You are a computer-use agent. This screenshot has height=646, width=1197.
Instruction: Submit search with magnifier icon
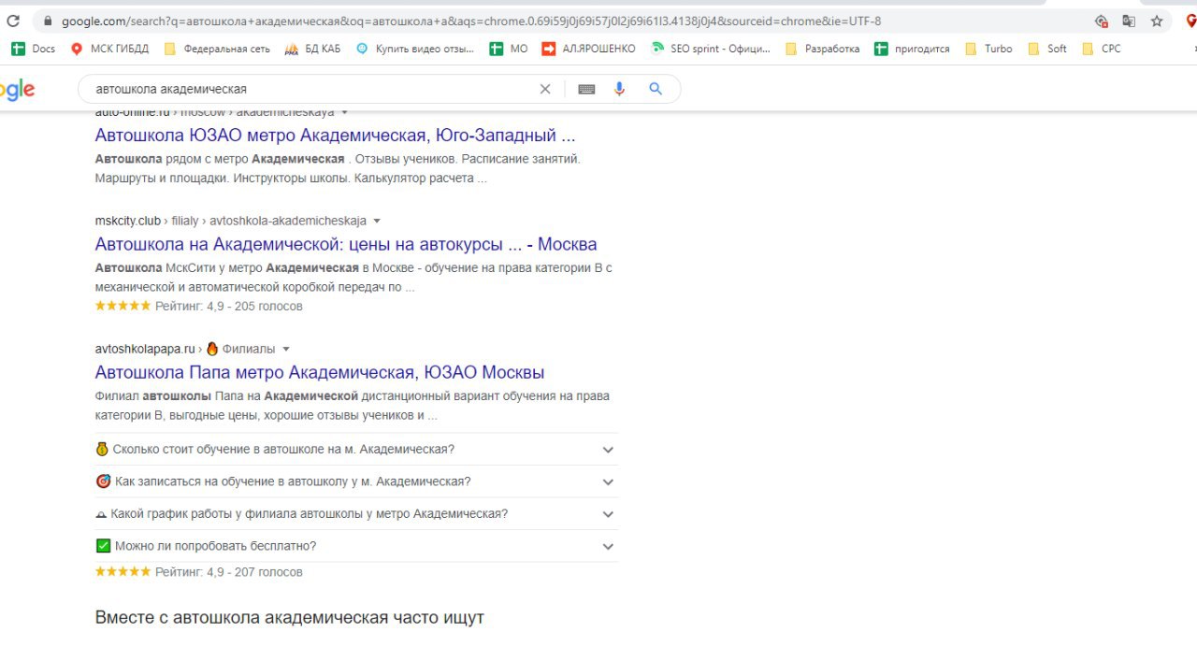click(x=656, y=89)
